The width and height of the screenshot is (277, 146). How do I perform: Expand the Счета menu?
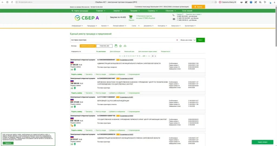(136, 26)
